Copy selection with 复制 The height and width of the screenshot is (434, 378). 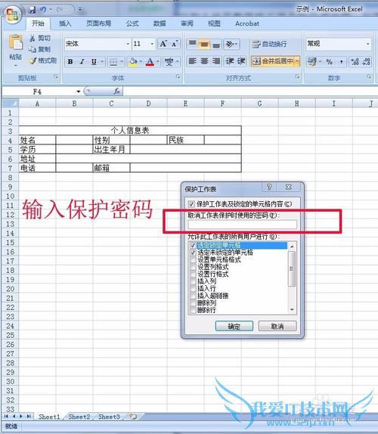(x=40, y=49)
